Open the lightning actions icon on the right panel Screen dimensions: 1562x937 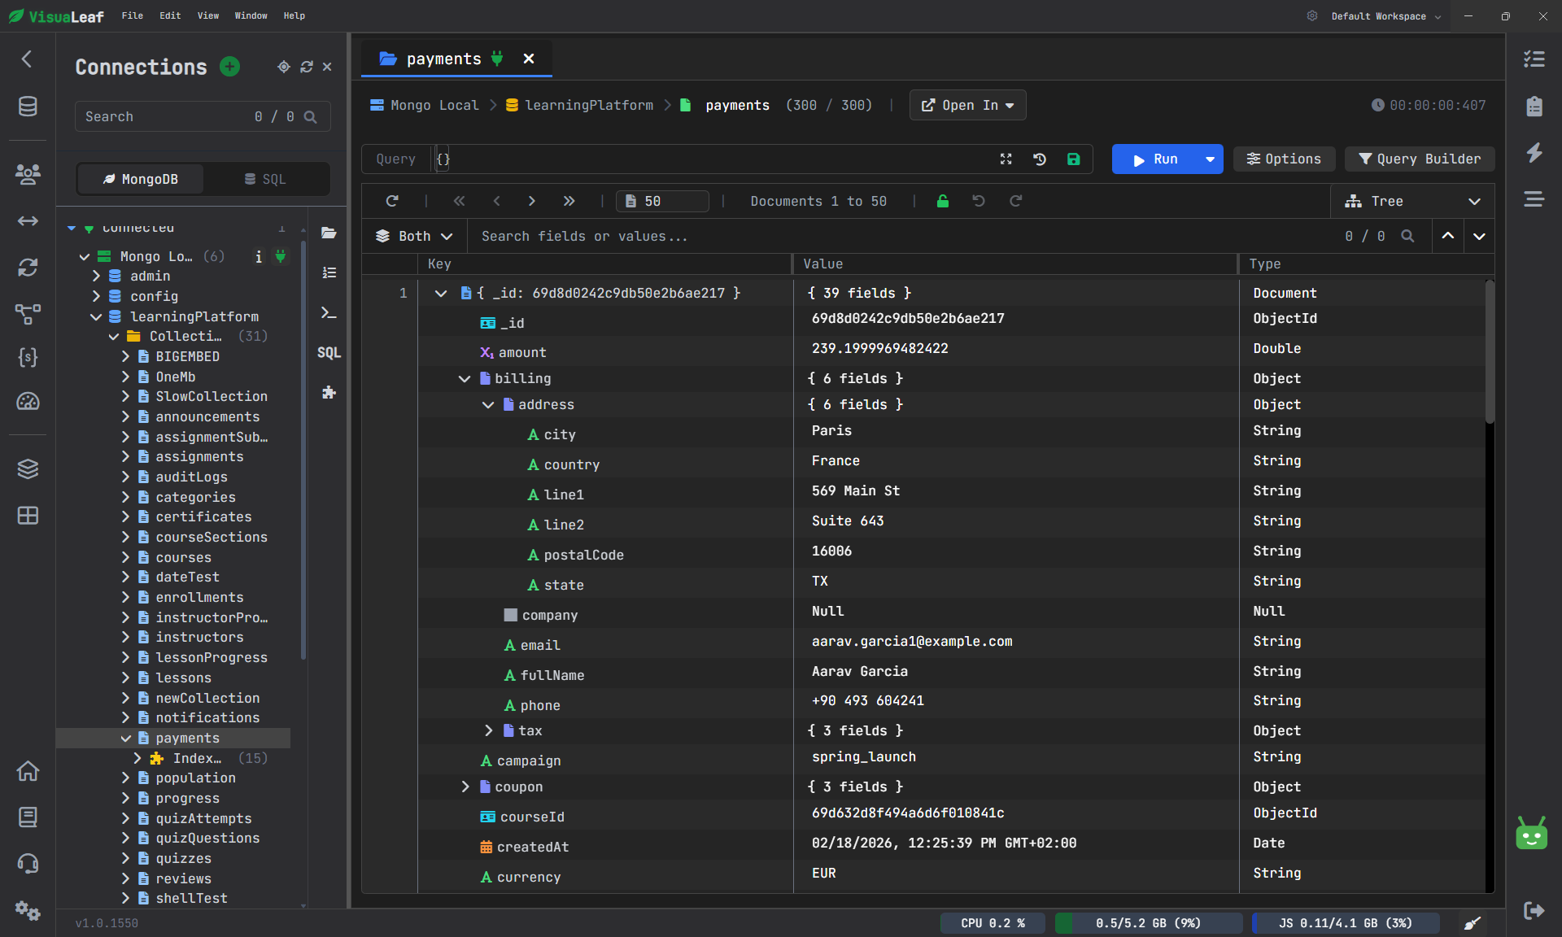1534,152
